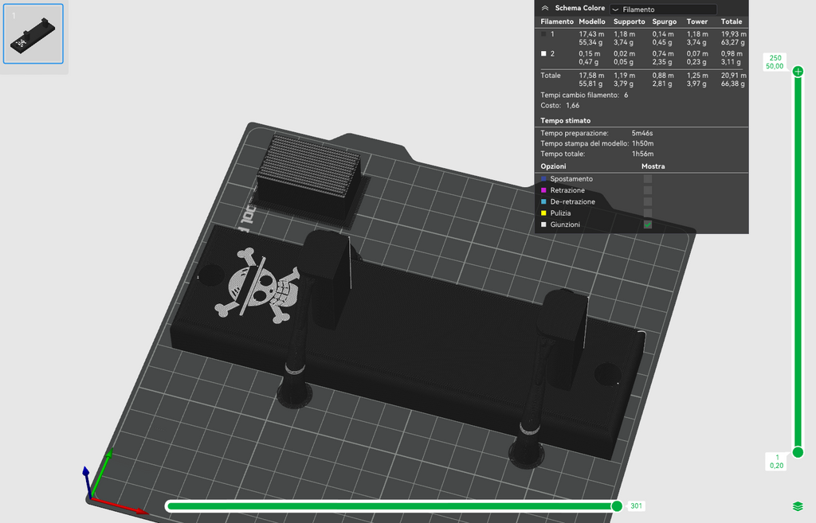Click the bottom handle of the layer slider

click(798, 452)
